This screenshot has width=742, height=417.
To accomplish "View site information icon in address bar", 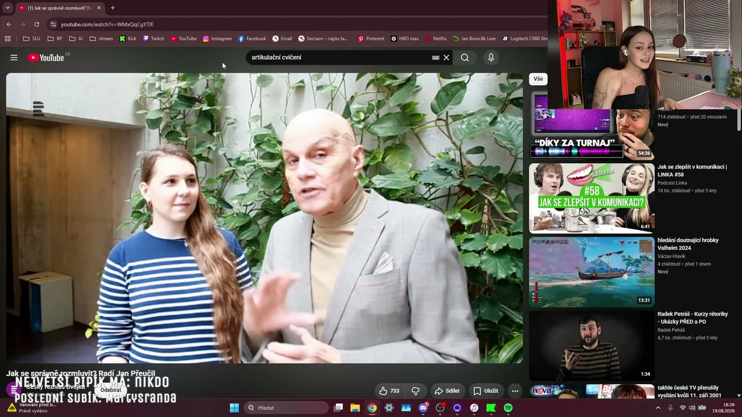I will 53,24.
